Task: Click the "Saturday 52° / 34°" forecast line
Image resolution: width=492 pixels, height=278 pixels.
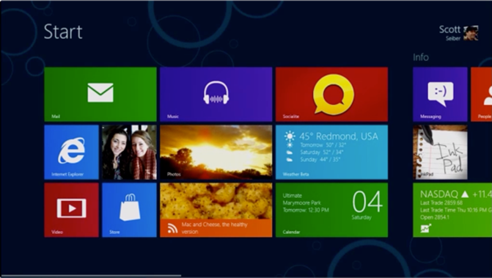Action: point(321,152)
